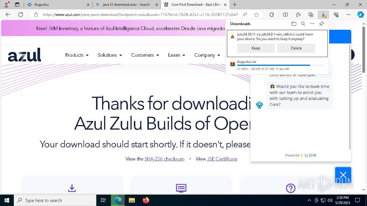Screen dimensions: 367x206
Task: Close the Augustus tab
Action: tap(88, 5)
